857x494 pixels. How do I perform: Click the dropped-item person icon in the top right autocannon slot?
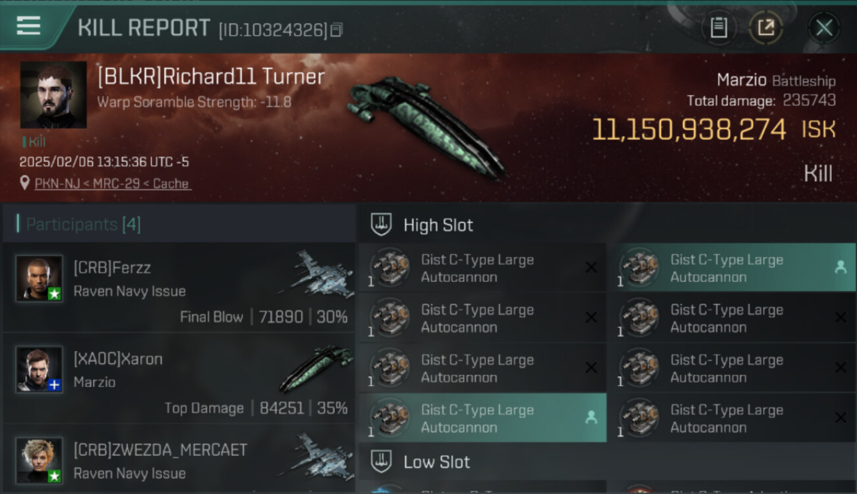pos(840,267)
